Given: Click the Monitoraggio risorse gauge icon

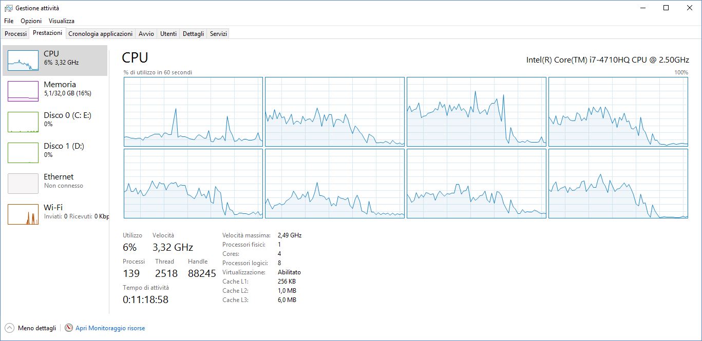Looking at the screenshot, I should click(69, 328).
